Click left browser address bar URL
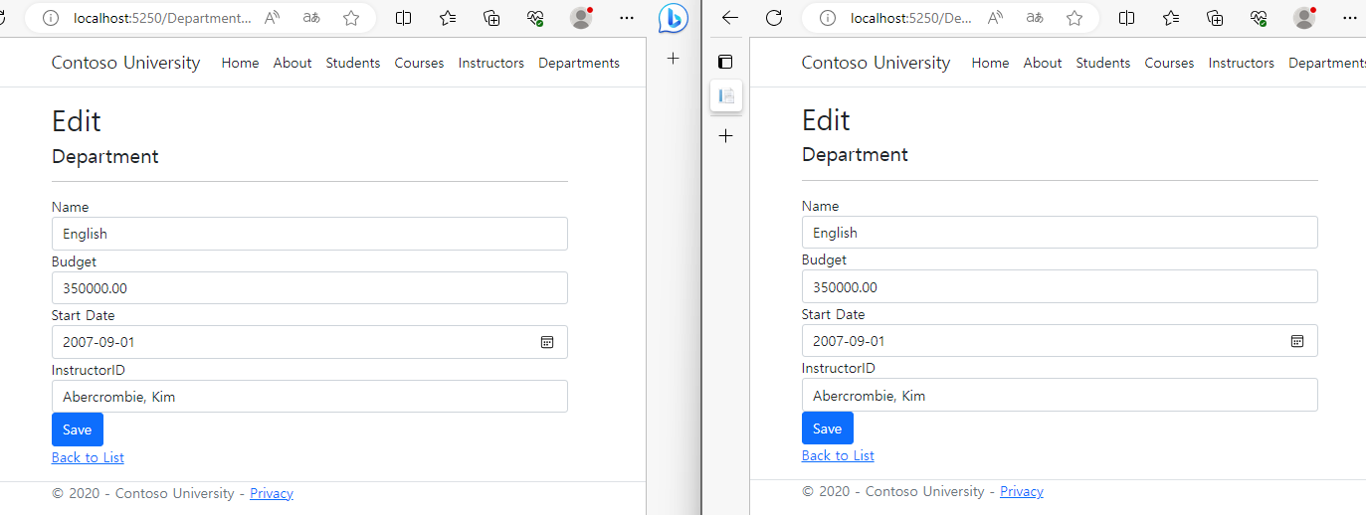Viewport: 1366px width, 515px height. 162,18
